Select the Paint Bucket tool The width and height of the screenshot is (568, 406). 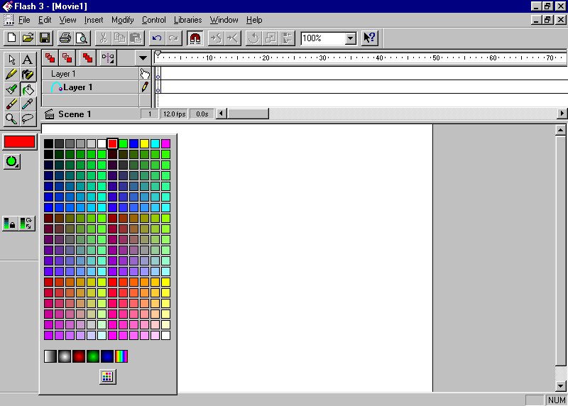(x=28, y=89)
